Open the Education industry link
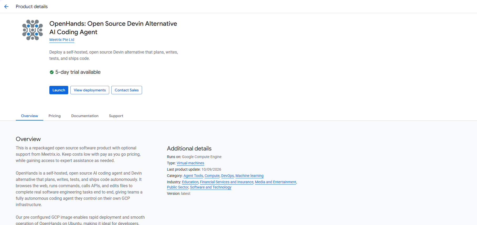 tap(190, 182)
